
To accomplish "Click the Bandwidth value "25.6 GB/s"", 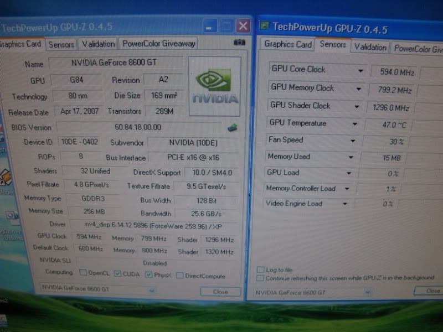I will click(x=207, y=214).
